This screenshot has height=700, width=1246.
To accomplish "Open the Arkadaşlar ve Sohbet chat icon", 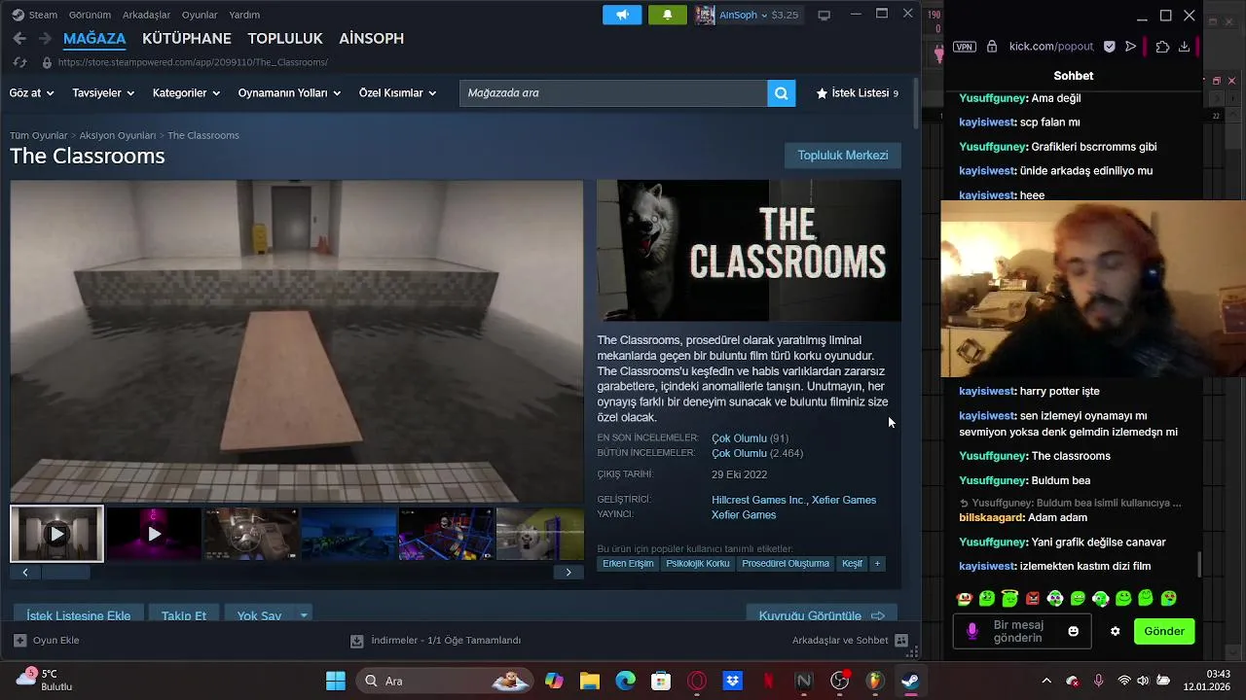I will [901, 640].
